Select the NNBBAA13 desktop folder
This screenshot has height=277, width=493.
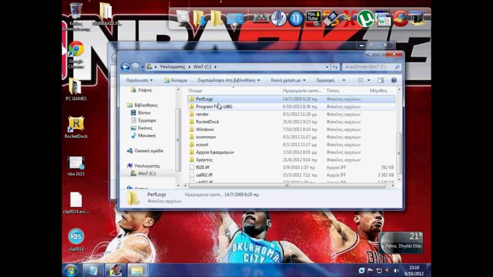click(x=107, y=14)
